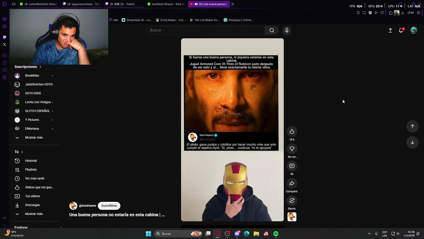Click the Compartir share arrow icon
Screen dimensions: 424x239
tap(292, 183)
